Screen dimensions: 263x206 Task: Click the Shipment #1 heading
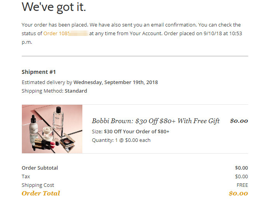pyautogui.click(x=39, y=72)
